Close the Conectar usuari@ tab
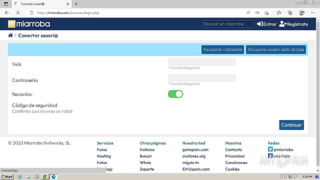The image size is (320, 180). [68, 4]
